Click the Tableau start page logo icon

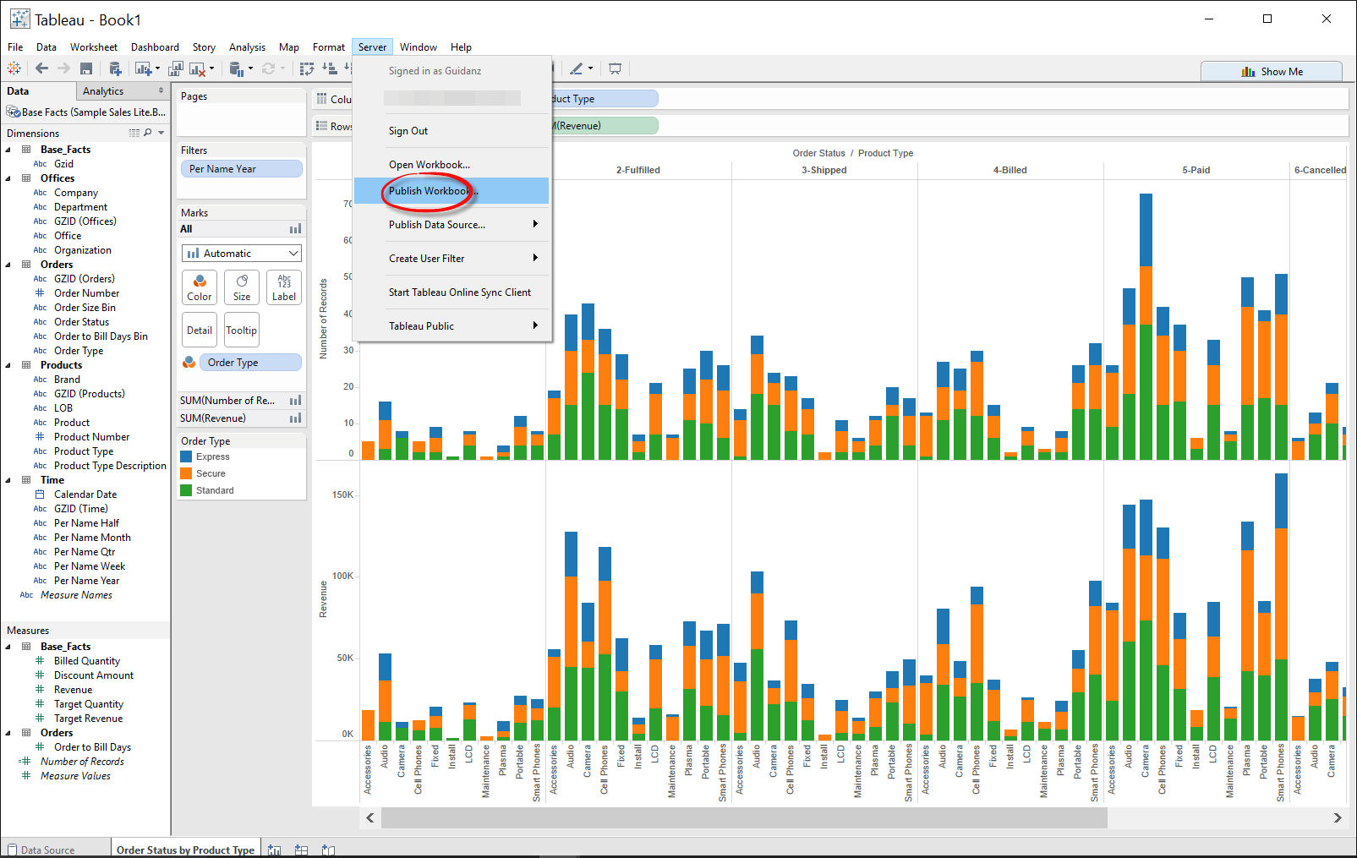pos(14,68)
